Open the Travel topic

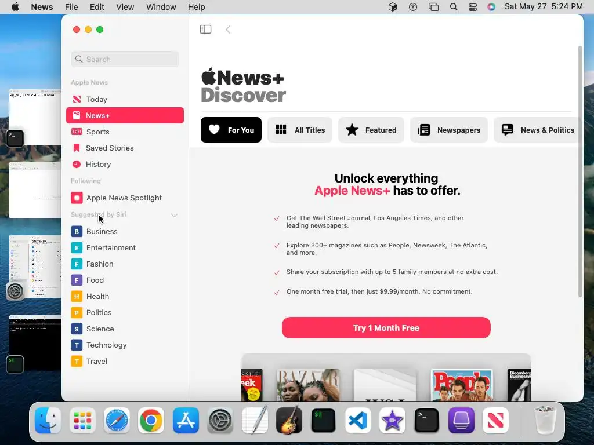tap(125, 362)
